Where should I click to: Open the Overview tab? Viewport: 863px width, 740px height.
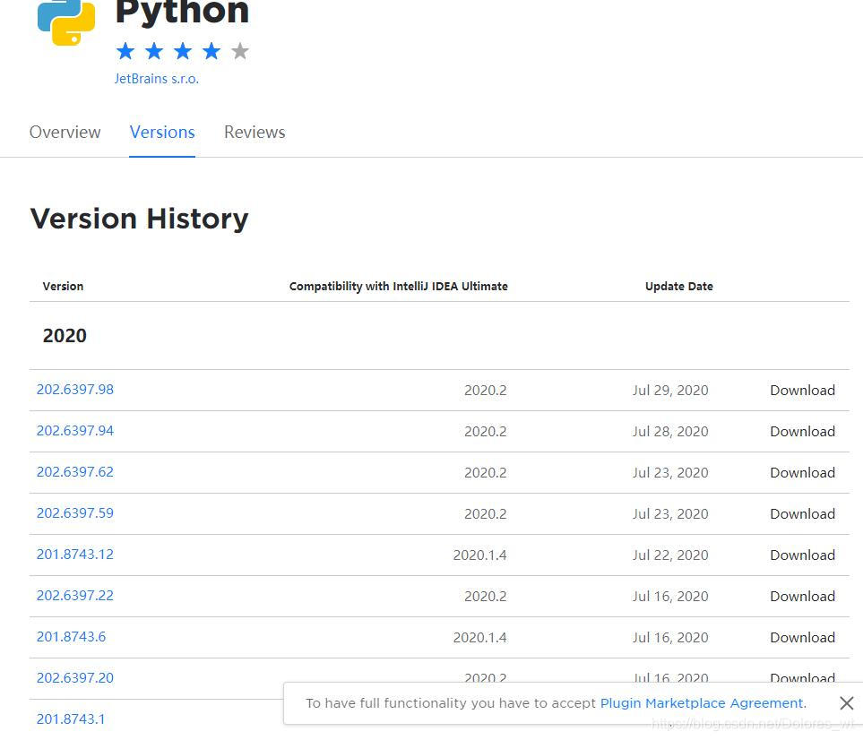[65, 132]
